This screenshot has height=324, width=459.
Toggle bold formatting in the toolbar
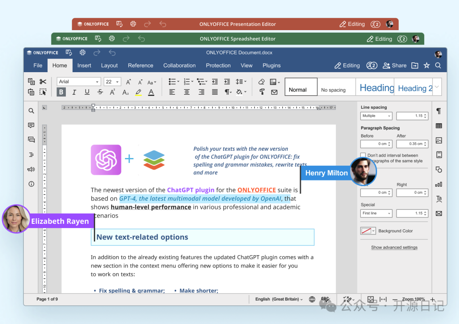(61, 92)
